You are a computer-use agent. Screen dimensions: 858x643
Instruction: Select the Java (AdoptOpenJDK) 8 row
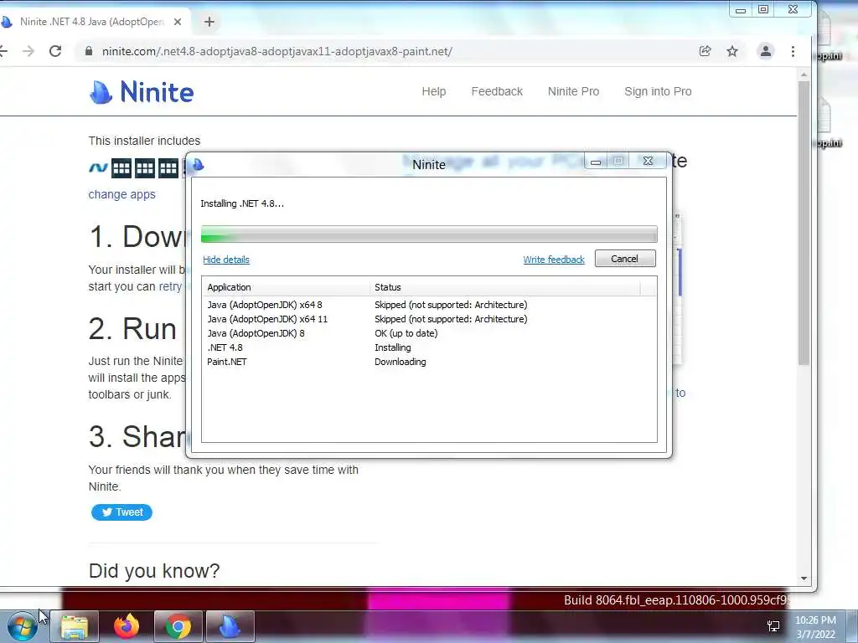429,333
